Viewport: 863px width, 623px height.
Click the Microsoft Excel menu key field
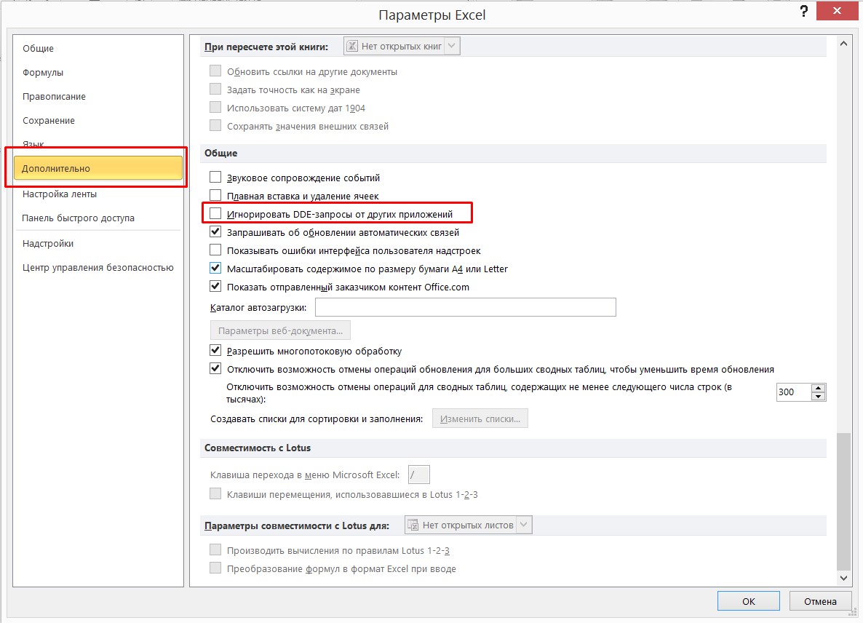(419, 475)
